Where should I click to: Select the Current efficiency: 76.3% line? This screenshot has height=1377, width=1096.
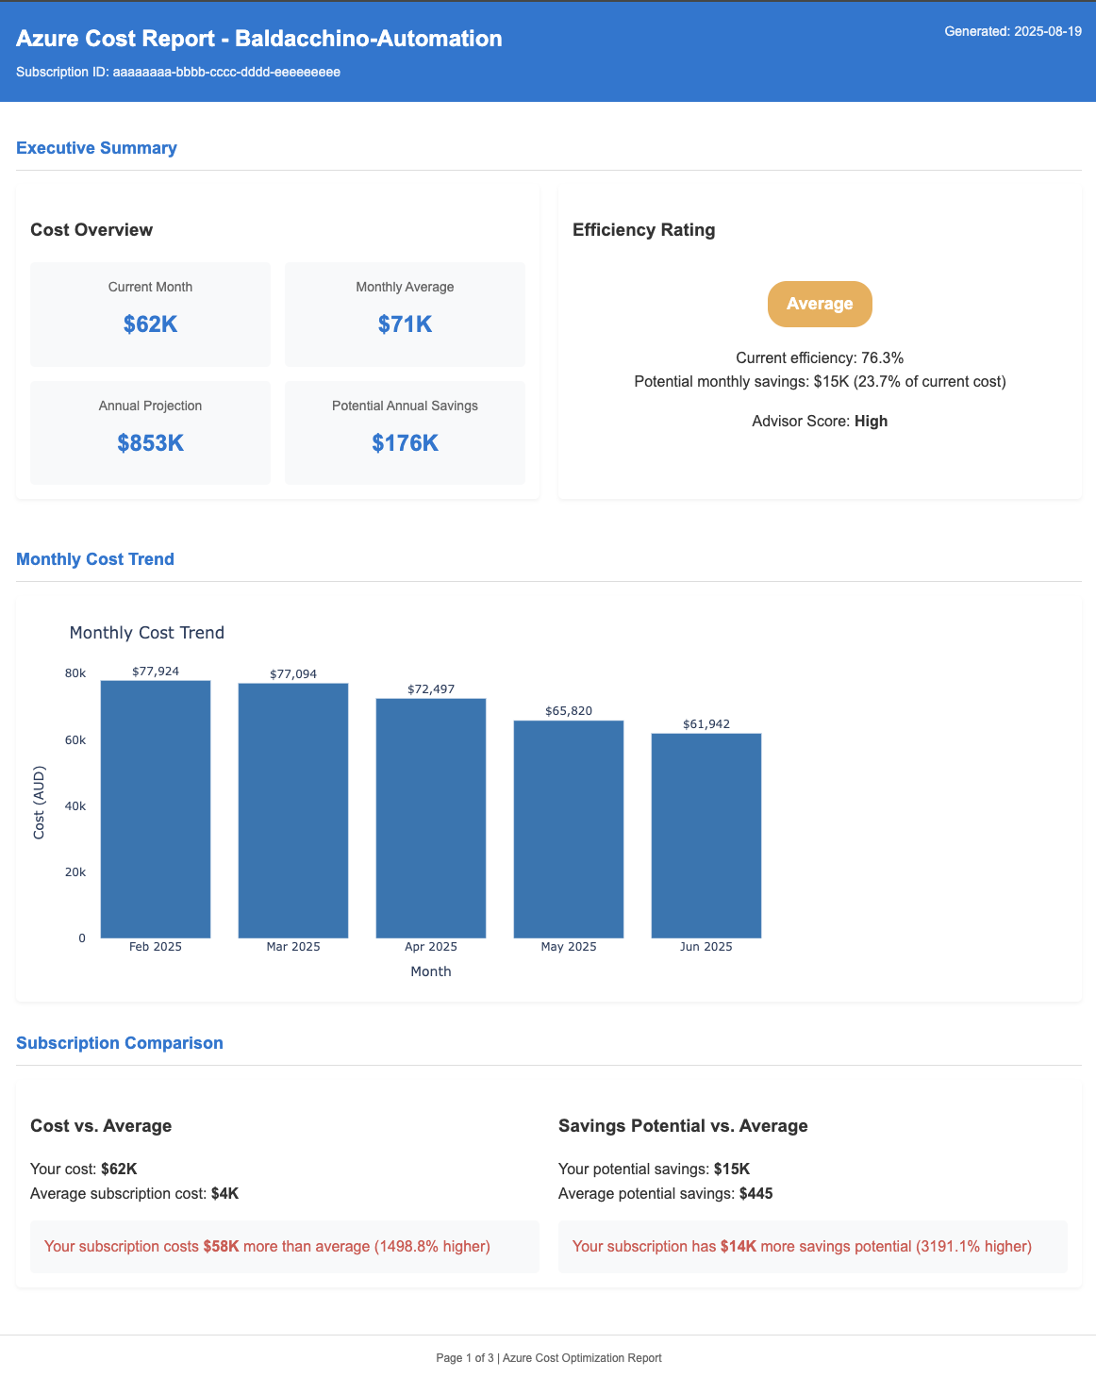point(820,357)
